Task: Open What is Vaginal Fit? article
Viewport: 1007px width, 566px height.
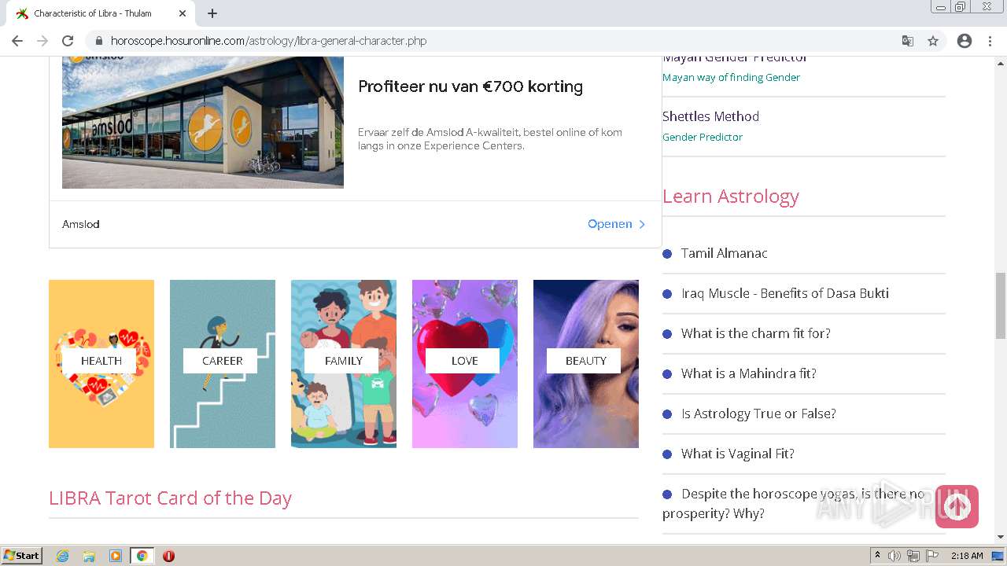Action: 738,454
